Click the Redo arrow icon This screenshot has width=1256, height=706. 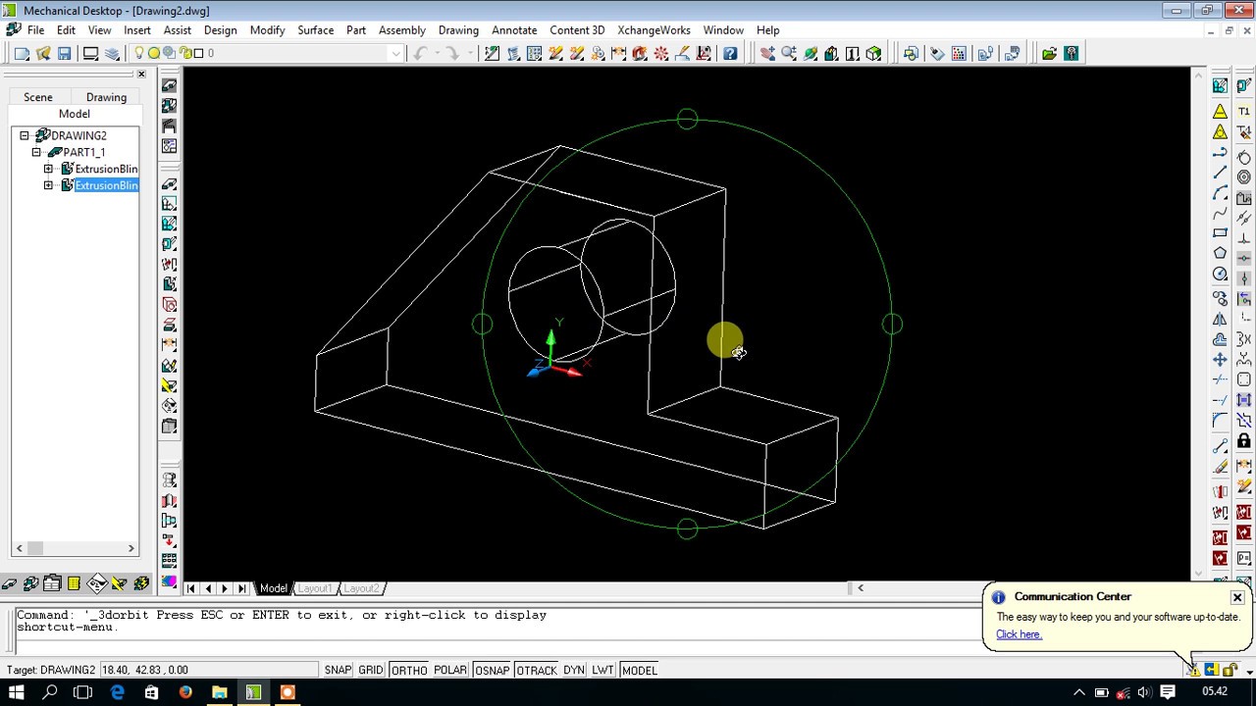452,53
